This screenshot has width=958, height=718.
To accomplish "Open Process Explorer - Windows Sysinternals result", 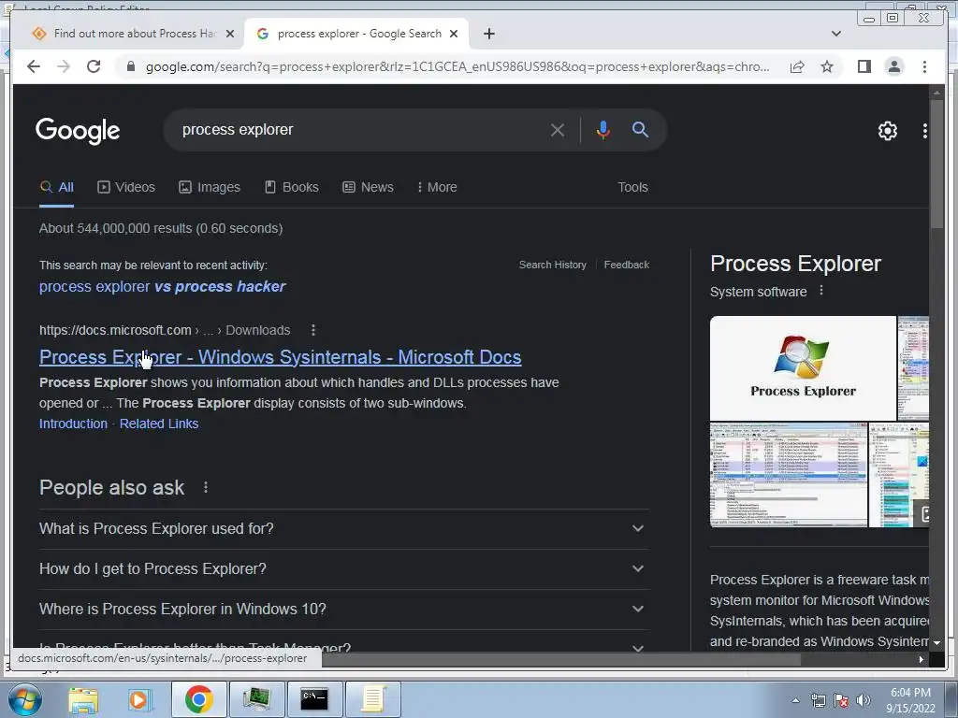I will pos(281,357).
